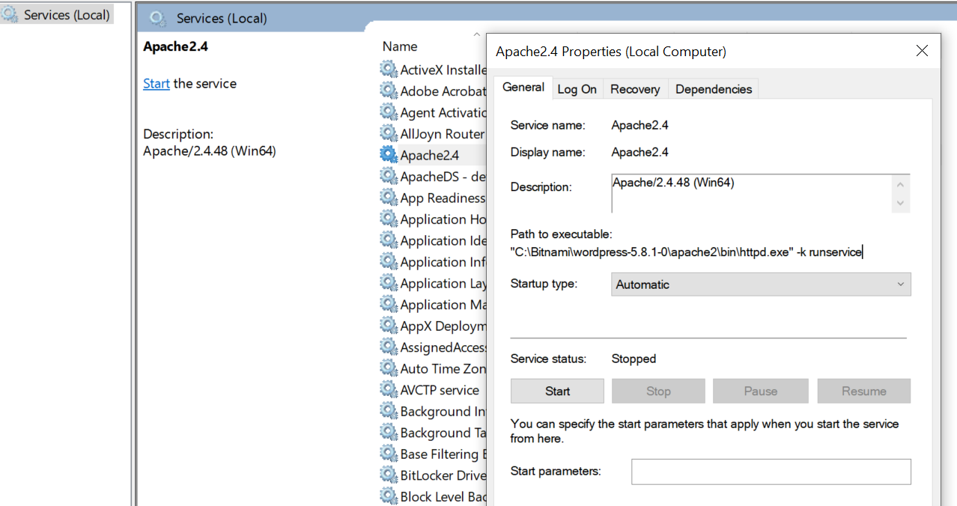Click the AllJoyn Router service gear icon
The width and height of the screenshot is (957, 506).
(x=389, y=133)
